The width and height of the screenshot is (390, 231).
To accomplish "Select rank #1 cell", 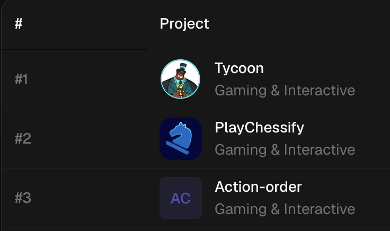I will tap(21, 79).
